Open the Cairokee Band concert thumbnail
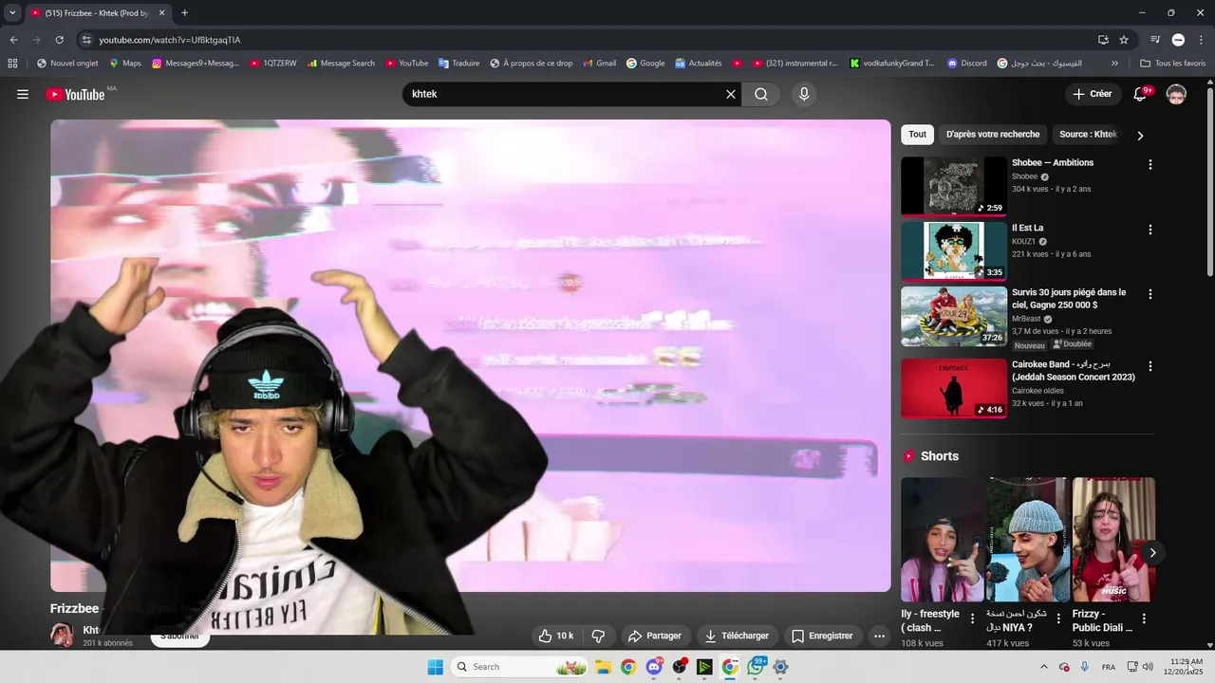 coord(954,388)
